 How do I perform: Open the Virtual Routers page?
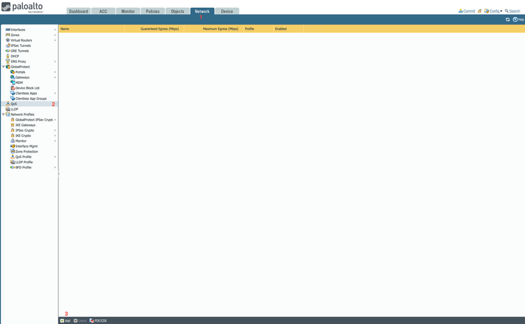point(21,40)
